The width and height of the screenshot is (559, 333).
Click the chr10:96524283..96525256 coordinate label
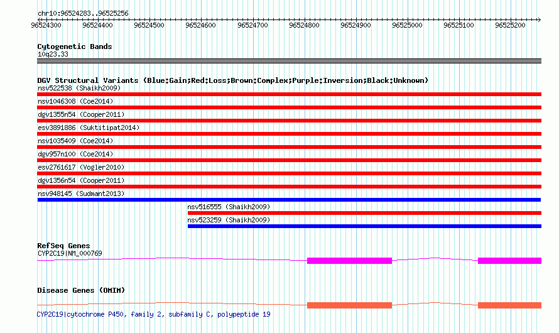click(x=83, y=14)
